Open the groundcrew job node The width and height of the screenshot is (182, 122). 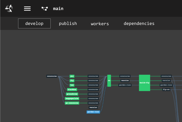72,94
